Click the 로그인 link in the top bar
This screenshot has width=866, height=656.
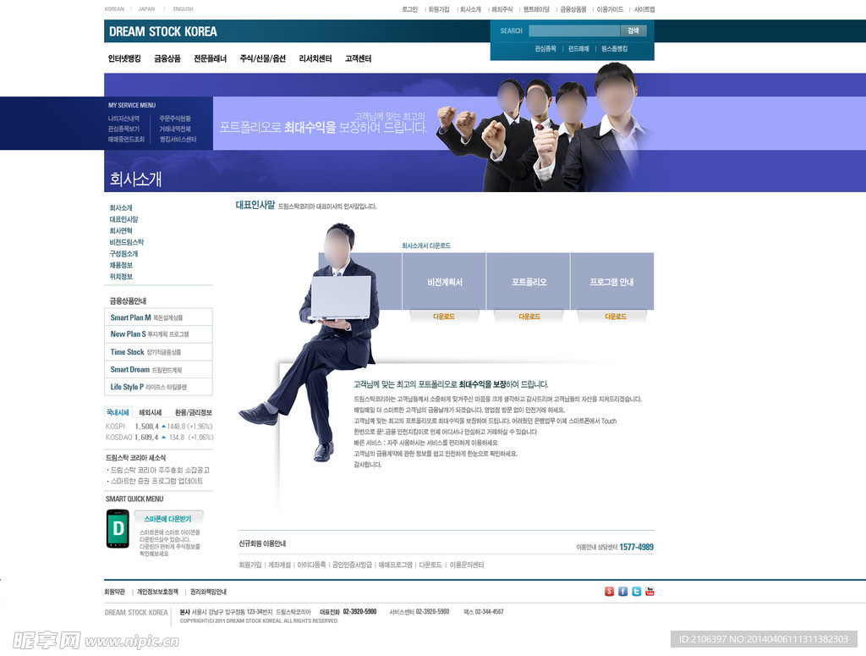[x=410, y=9]
